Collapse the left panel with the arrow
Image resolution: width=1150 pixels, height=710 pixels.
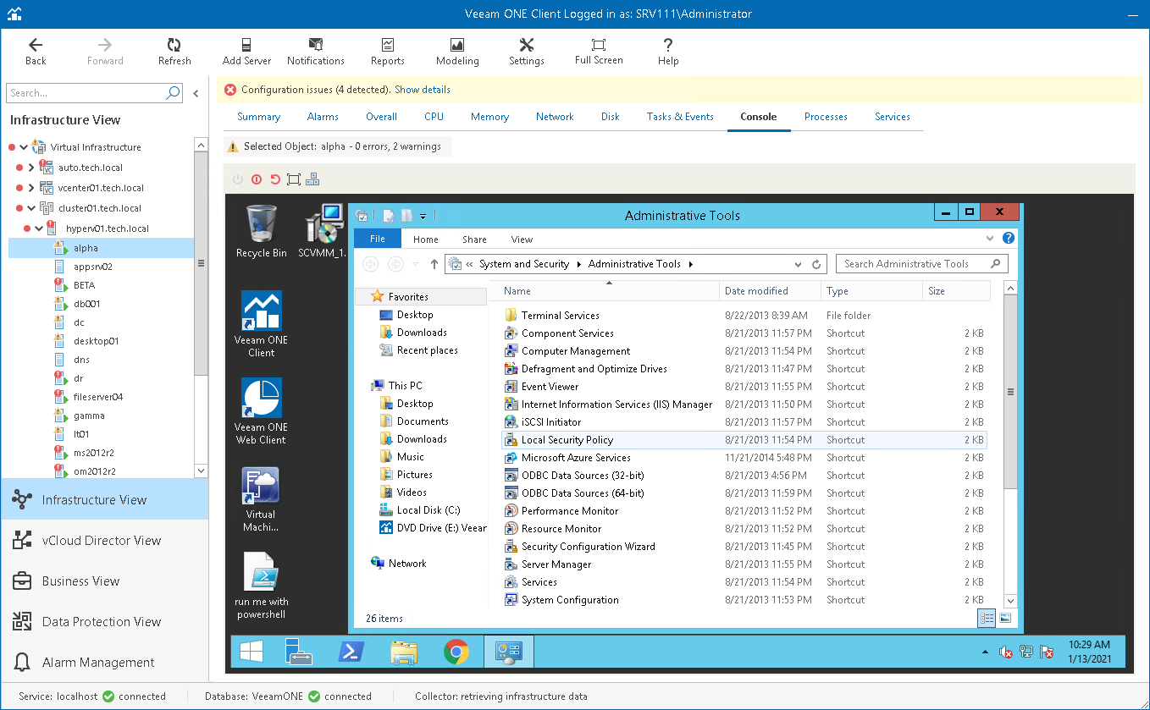(x=196, y=93)
